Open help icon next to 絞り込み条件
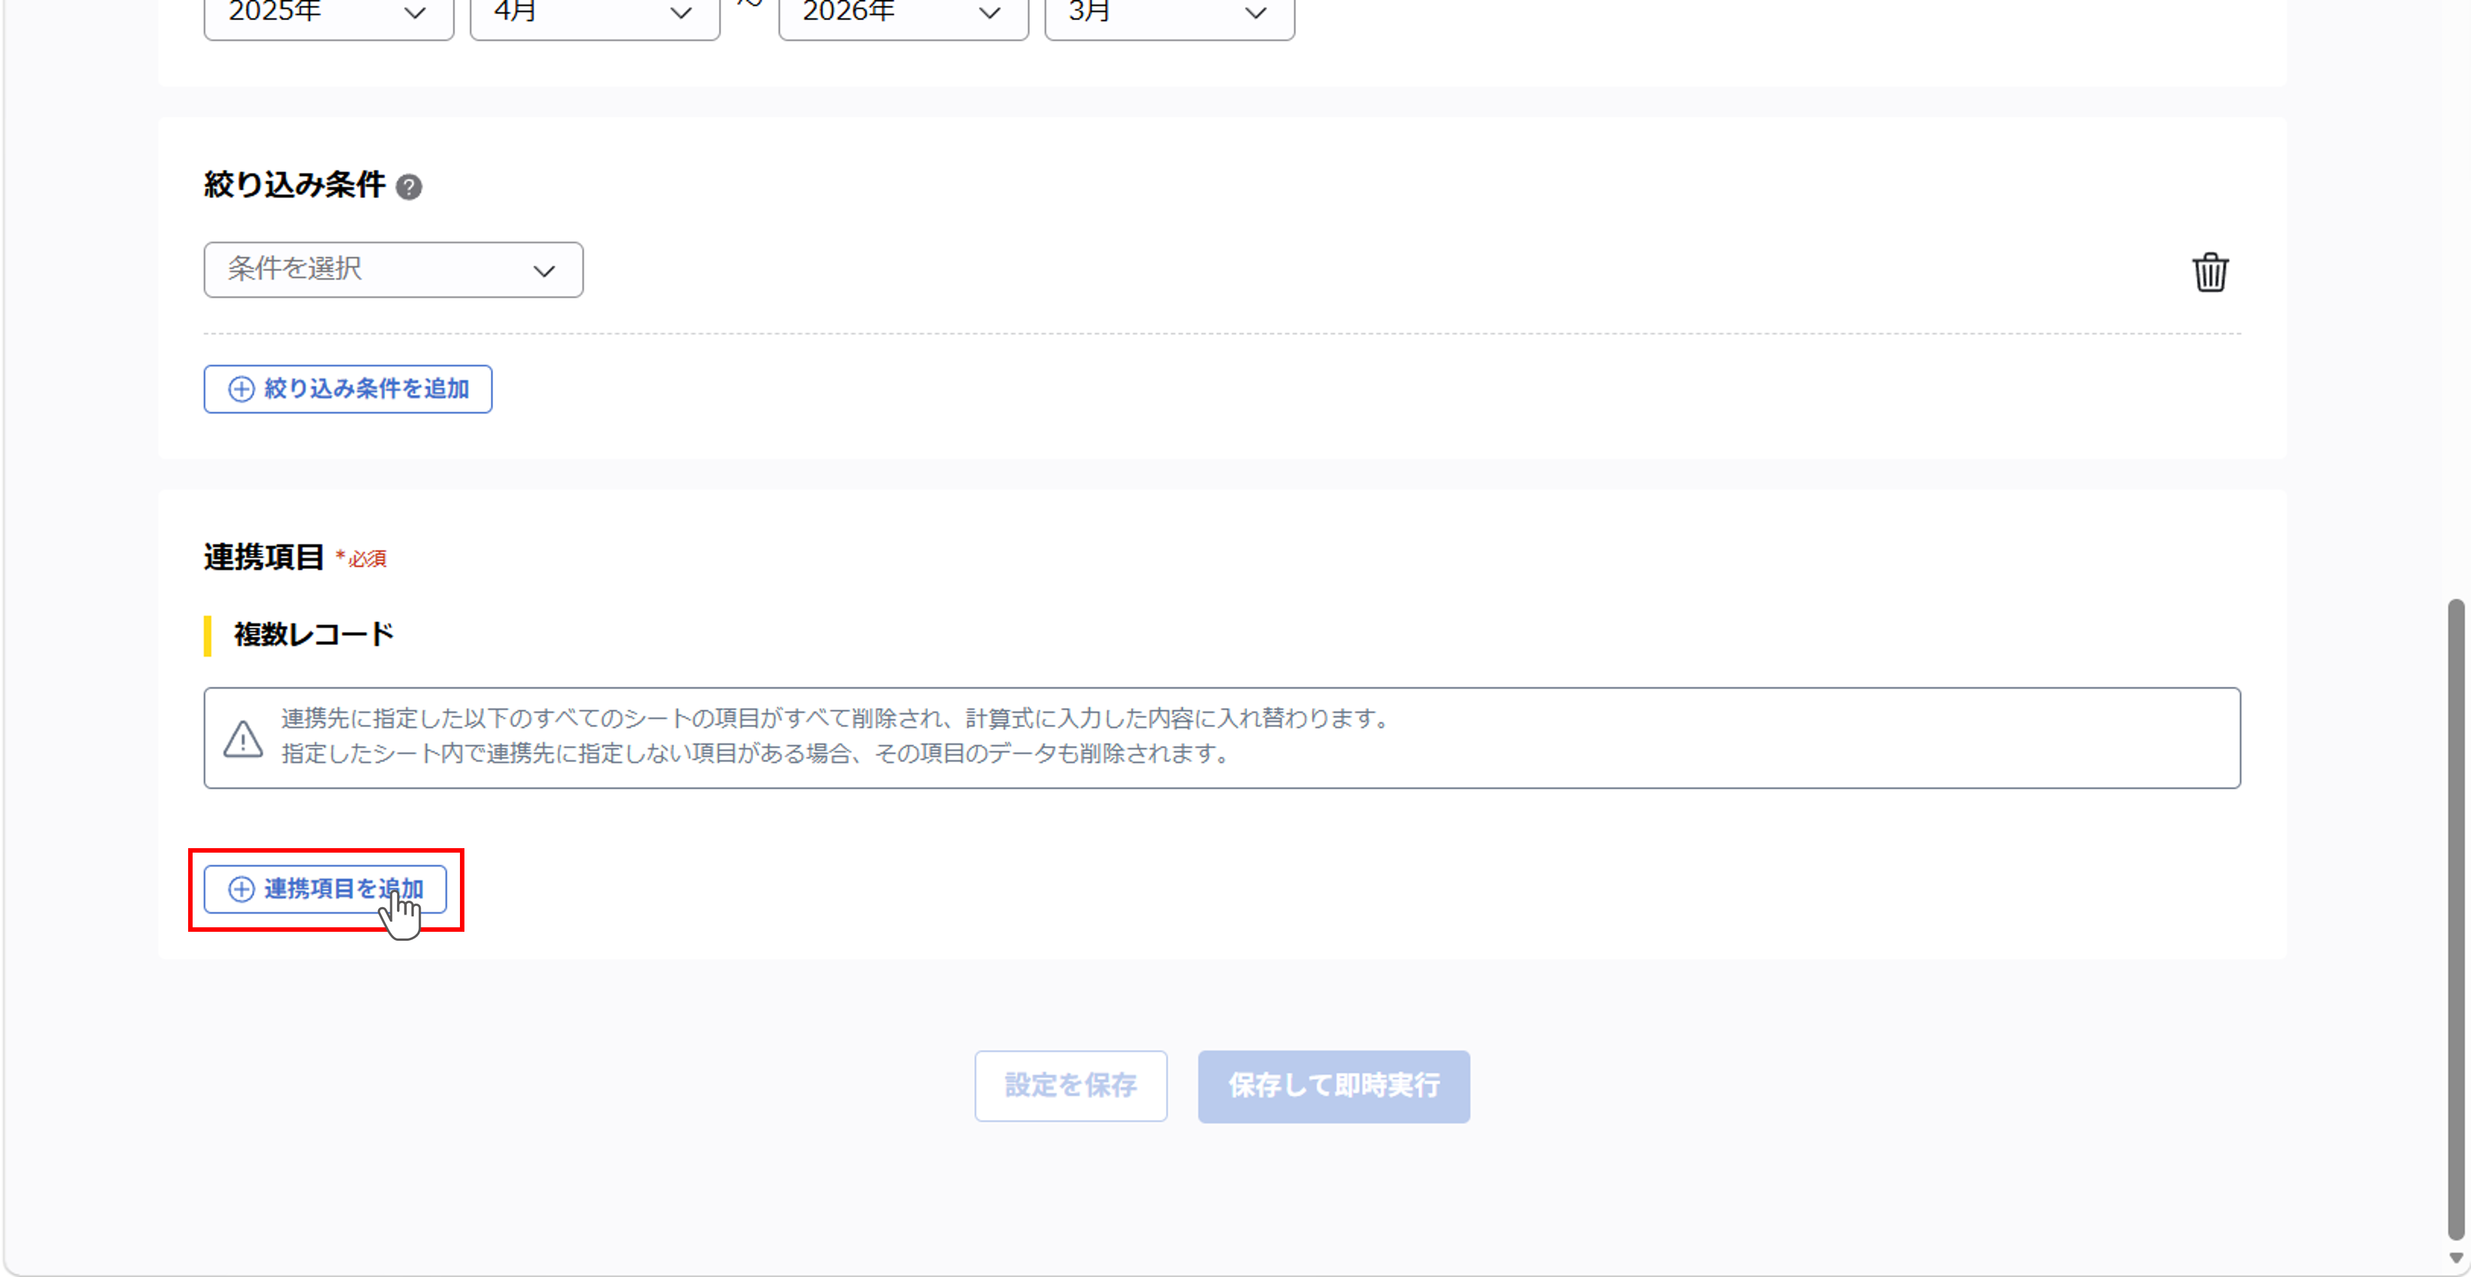This screenshot has height=1277, width=2471. point(409,187)
